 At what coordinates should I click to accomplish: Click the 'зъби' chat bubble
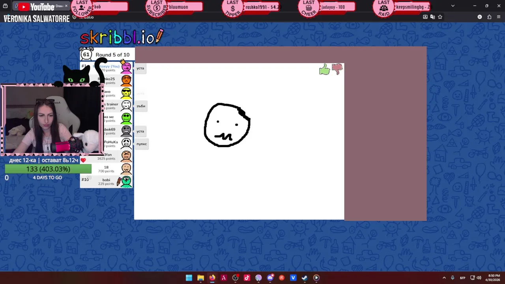pos(141,106)
